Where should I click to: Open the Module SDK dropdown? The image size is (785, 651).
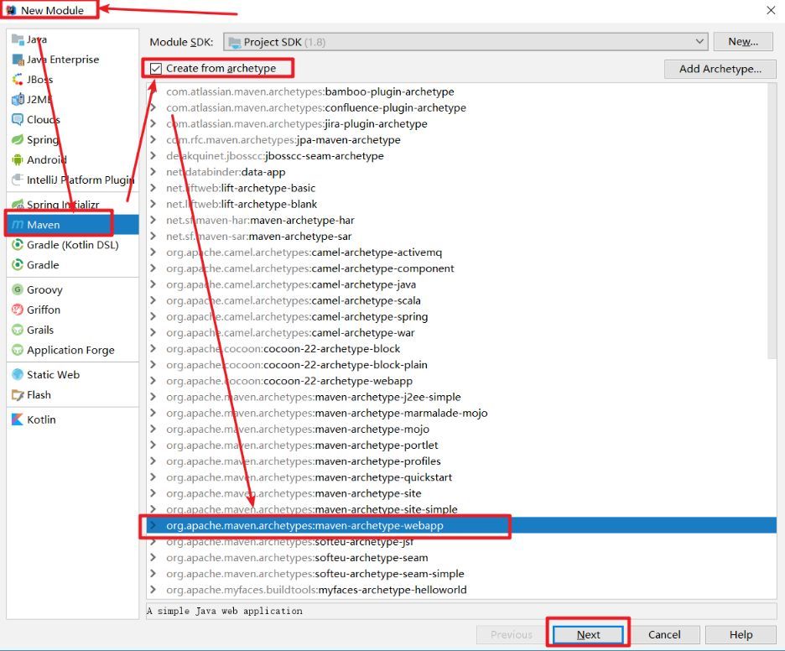pyautogui.click(x=465, y=42)
